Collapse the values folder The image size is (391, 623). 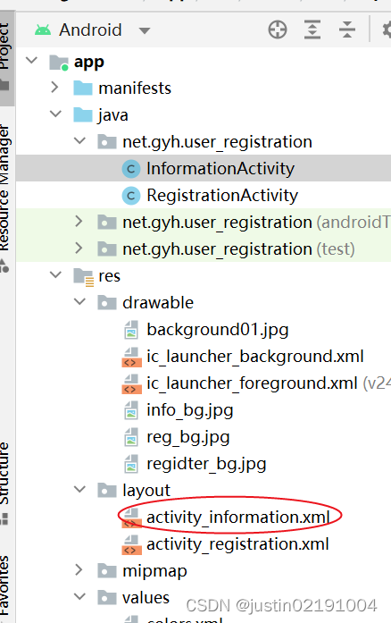[79, 597]
